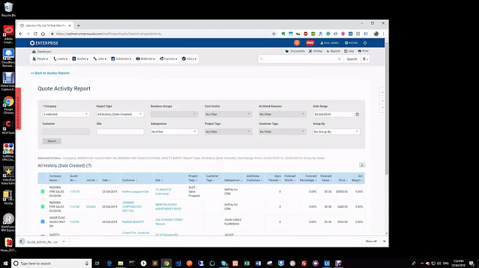479x268 pixels.
Task: Open Excel from the taskbar
Action: point(247,263)
